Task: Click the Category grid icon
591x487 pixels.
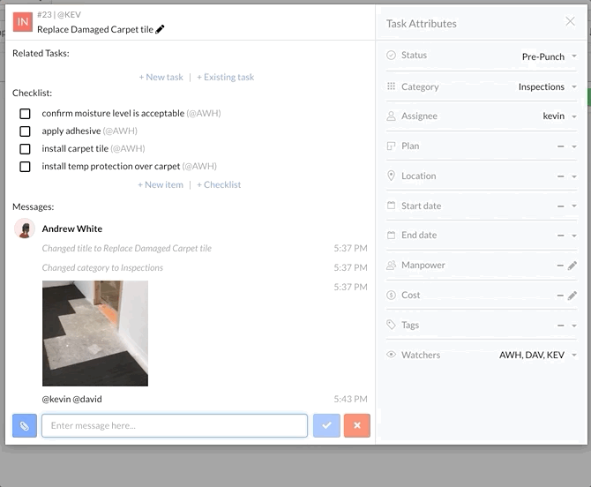Action: (x=392, y=86)
